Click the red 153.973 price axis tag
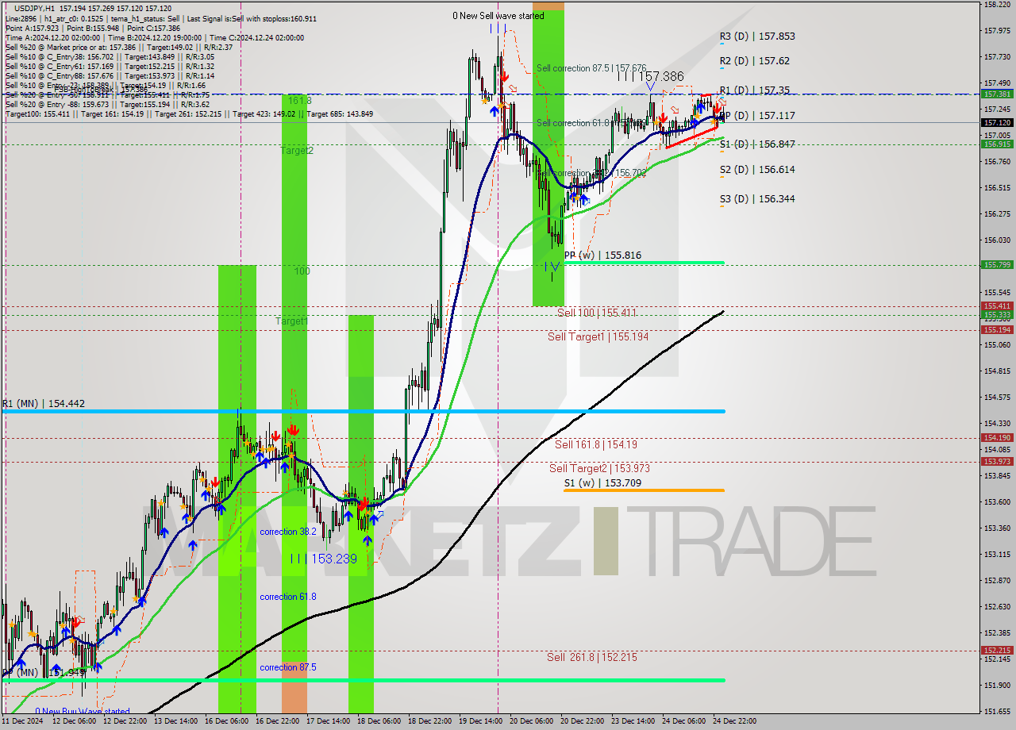1016x730 pixels. [x=997, y=462]
